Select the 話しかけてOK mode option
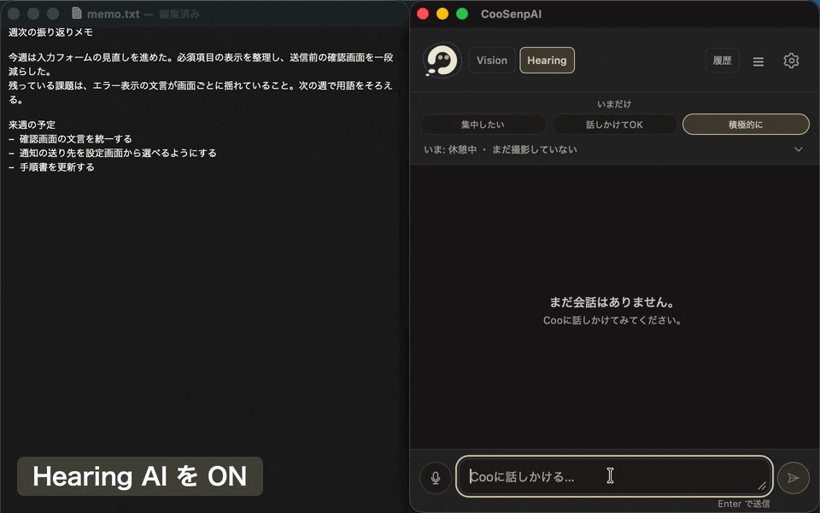The width and height of the screenshot is (820, 513). tap(614, 125)
